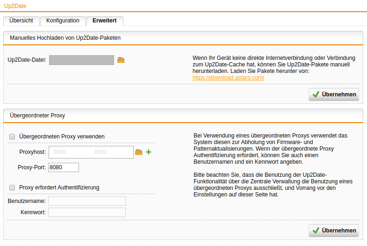The width and height of the screenshot is (367, 246).
Task: Select the help paragraph starting 'Bei Verwendung eines übergeordneten'
Action: (x=270, y=149)
